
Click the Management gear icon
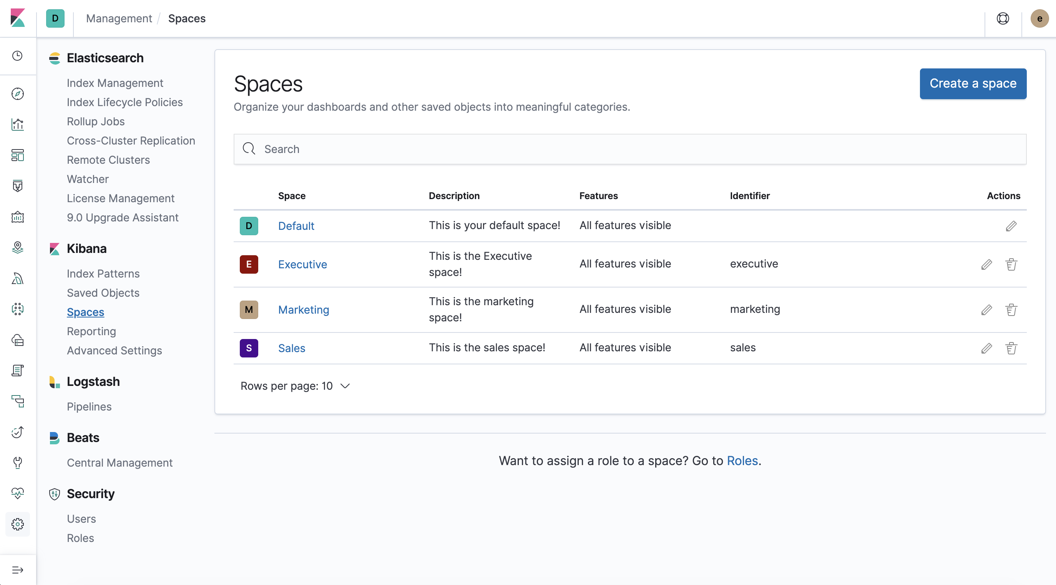18,524
